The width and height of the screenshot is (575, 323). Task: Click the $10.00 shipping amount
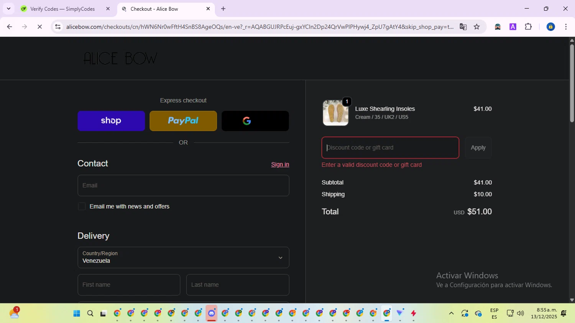[x=483, y=194]
